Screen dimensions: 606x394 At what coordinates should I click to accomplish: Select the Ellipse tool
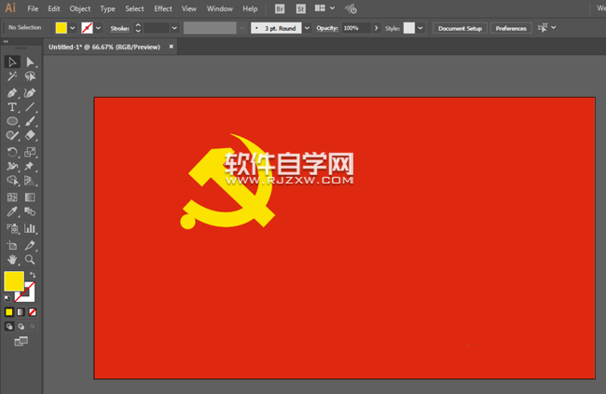(x=12, y=121)
